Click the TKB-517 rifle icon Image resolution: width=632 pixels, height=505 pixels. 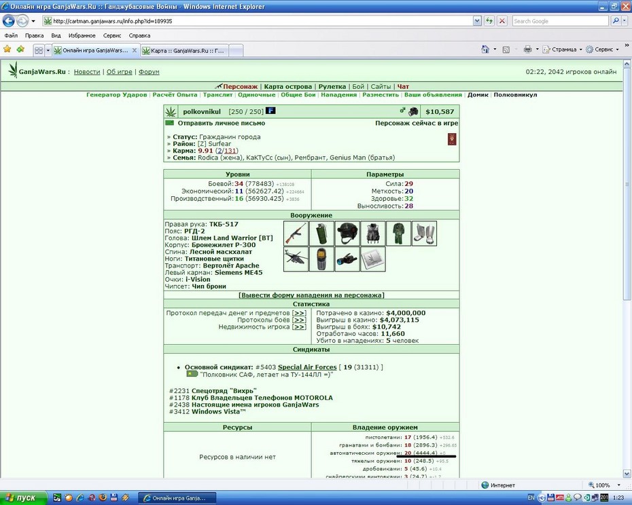click(x=296, y=233)
